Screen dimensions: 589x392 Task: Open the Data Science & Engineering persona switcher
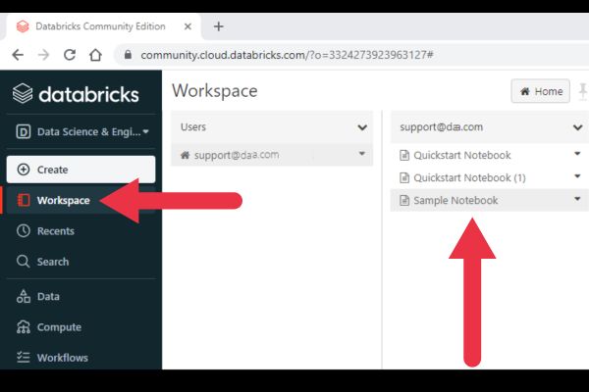coord(81,131)
